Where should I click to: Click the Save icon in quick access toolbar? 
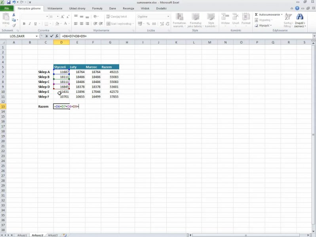coord(8,2)
